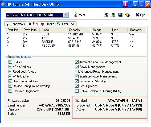The image size is (151, 127).
Task: Select WDC WD2500JD drive combo box
Action: (x=37, y=15)
